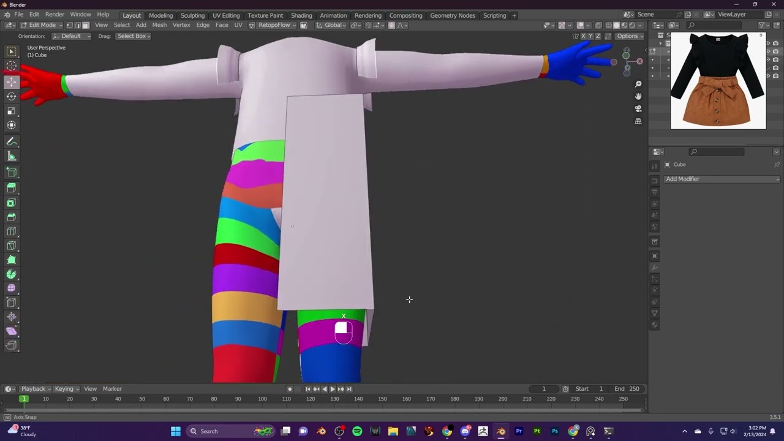
Task: Select the Move tool in the toolbar
Action: click(12, 81)
